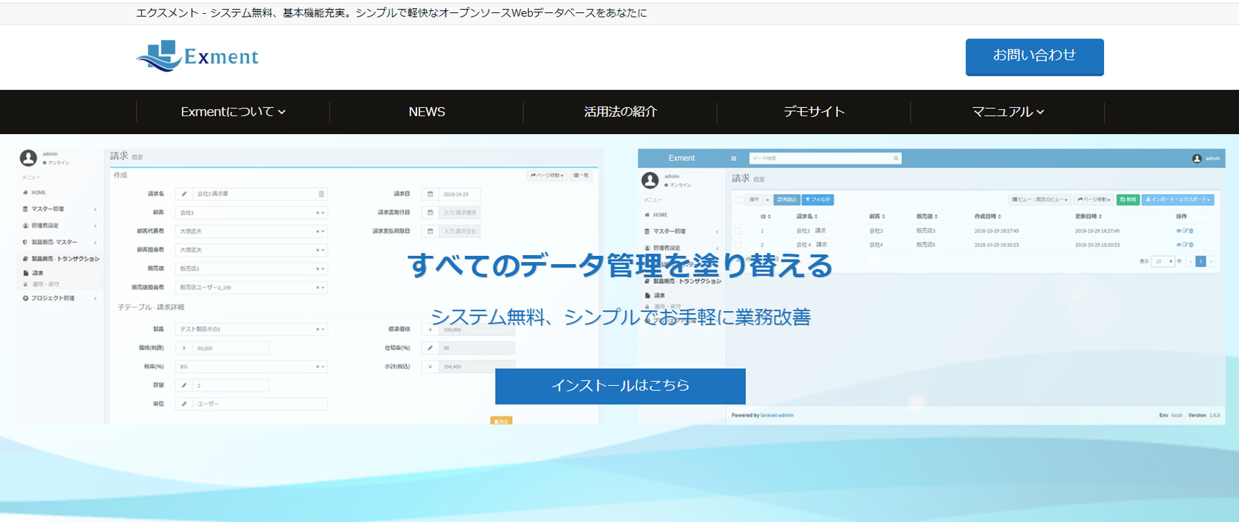Expand the マニュアル menu
The height and width of the screenshot is (522, 1239).
point(1008,111)
